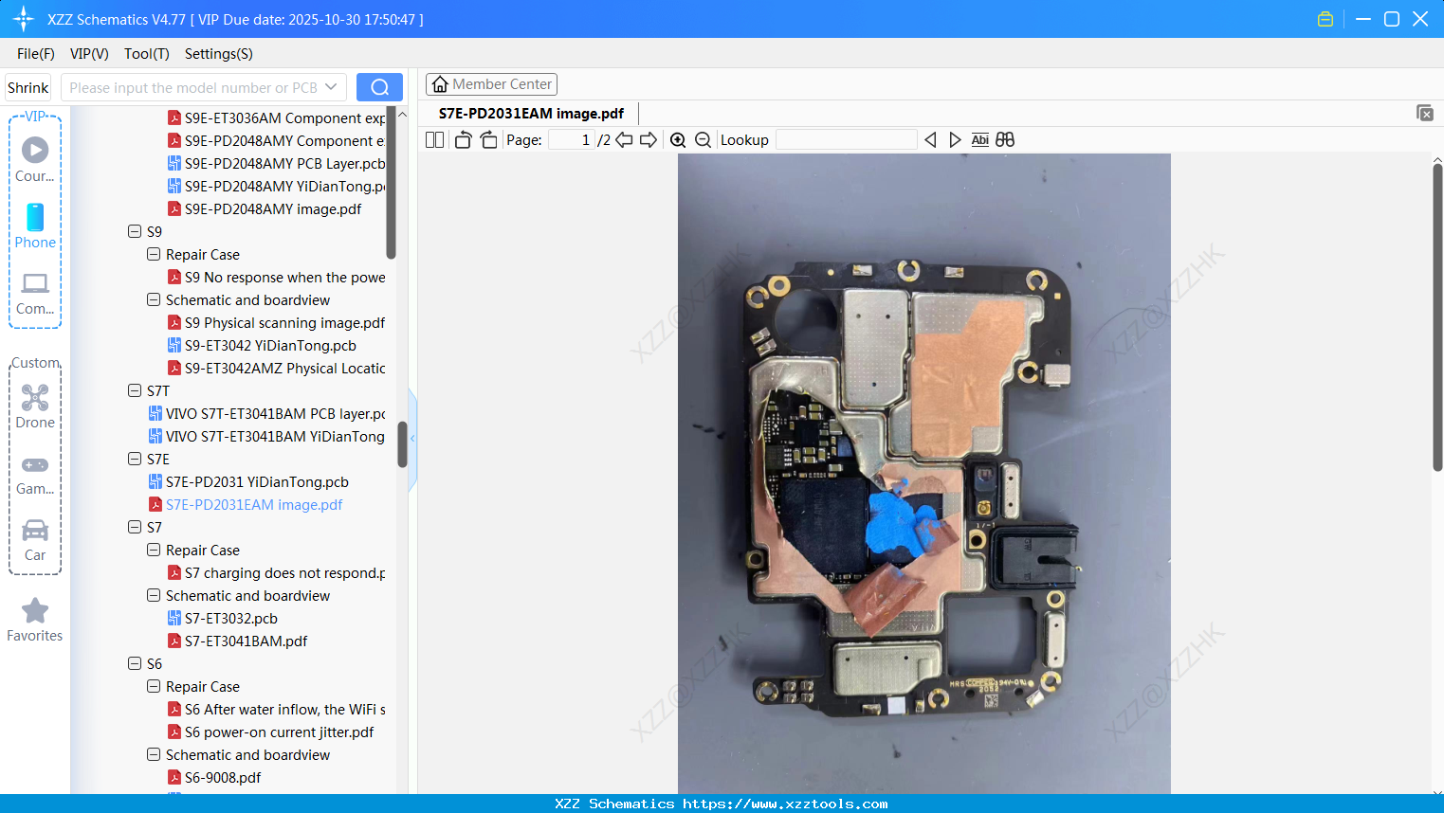Click the file tree vertical scrollbar
This screenshot has height=813, width=1444.
tap(402, 444)
